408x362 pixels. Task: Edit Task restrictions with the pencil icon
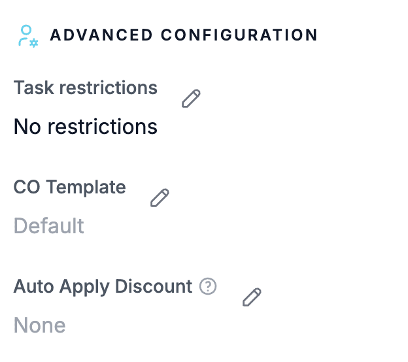190,99
